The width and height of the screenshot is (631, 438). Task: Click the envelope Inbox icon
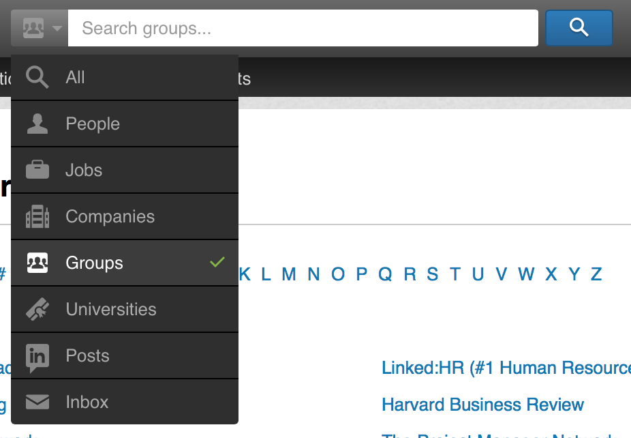(x=37, y=403)
